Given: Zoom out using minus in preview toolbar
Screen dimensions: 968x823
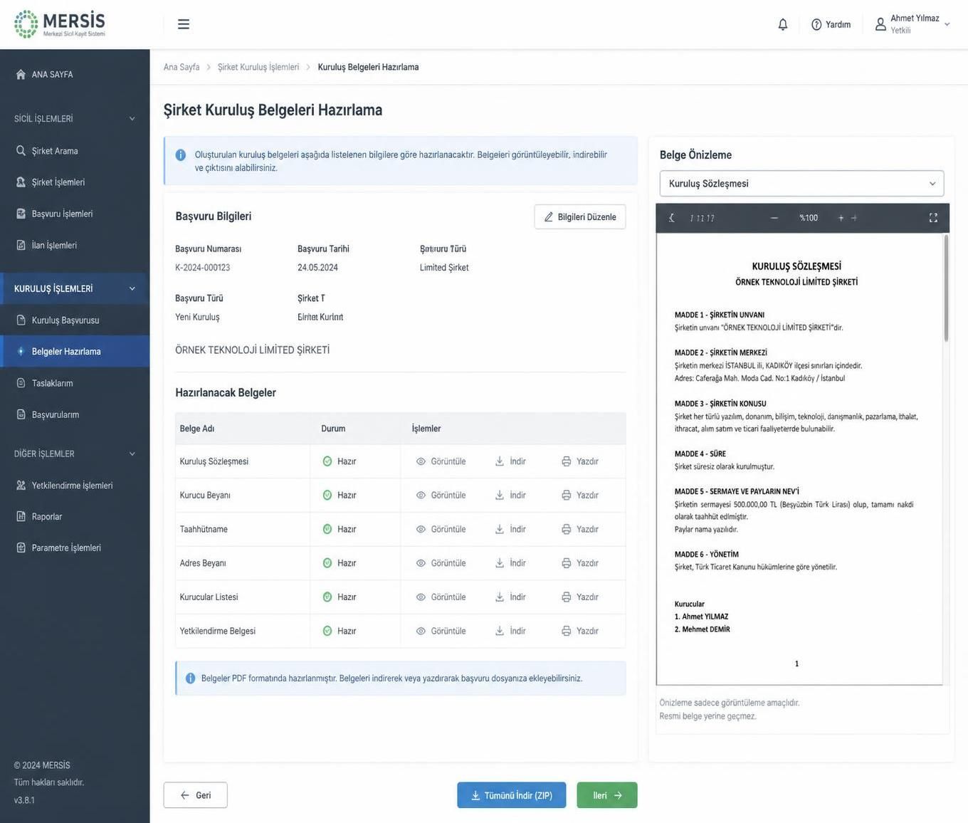Looking at the screenshot, I should click(774, 218).
